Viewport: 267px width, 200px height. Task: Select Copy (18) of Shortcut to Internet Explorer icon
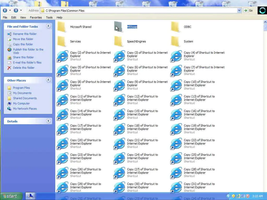click(119, 129)
